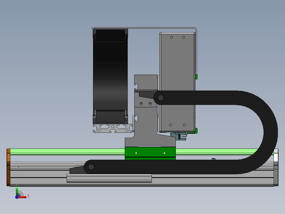Click the upper cable chain pivot hole
This screenshot has width=285, height=214.
click(x=161, y=98)
